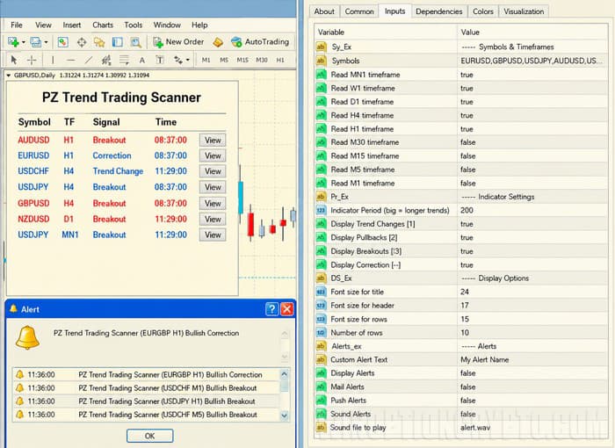Click the New Order button
Screen dimensions: 615x448
pyautogui.click(x=179, y=42)
